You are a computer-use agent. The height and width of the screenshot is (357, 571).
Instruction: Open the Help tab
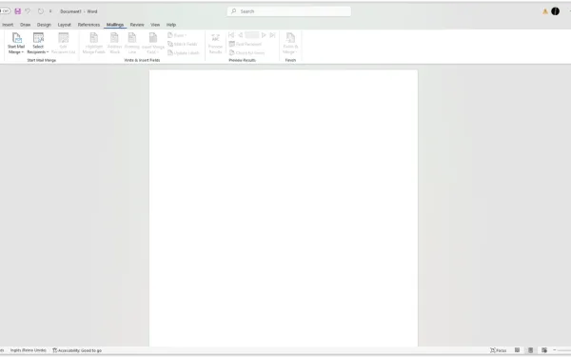171,25
